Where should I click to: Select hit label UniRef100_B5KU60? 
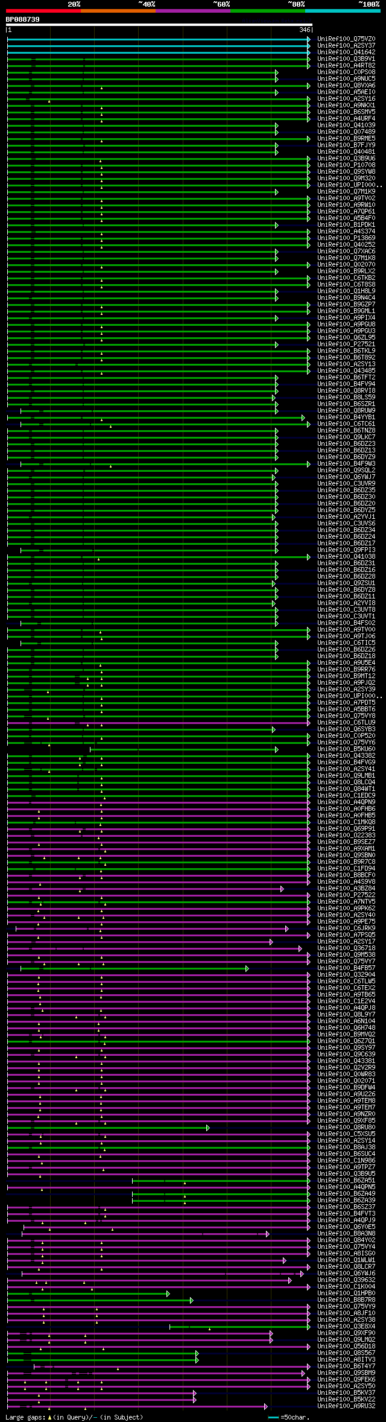(346, 749)
